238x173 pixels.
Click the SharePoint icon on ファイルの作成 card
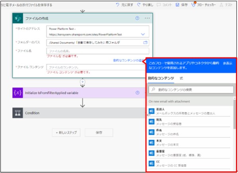point(18,18)
